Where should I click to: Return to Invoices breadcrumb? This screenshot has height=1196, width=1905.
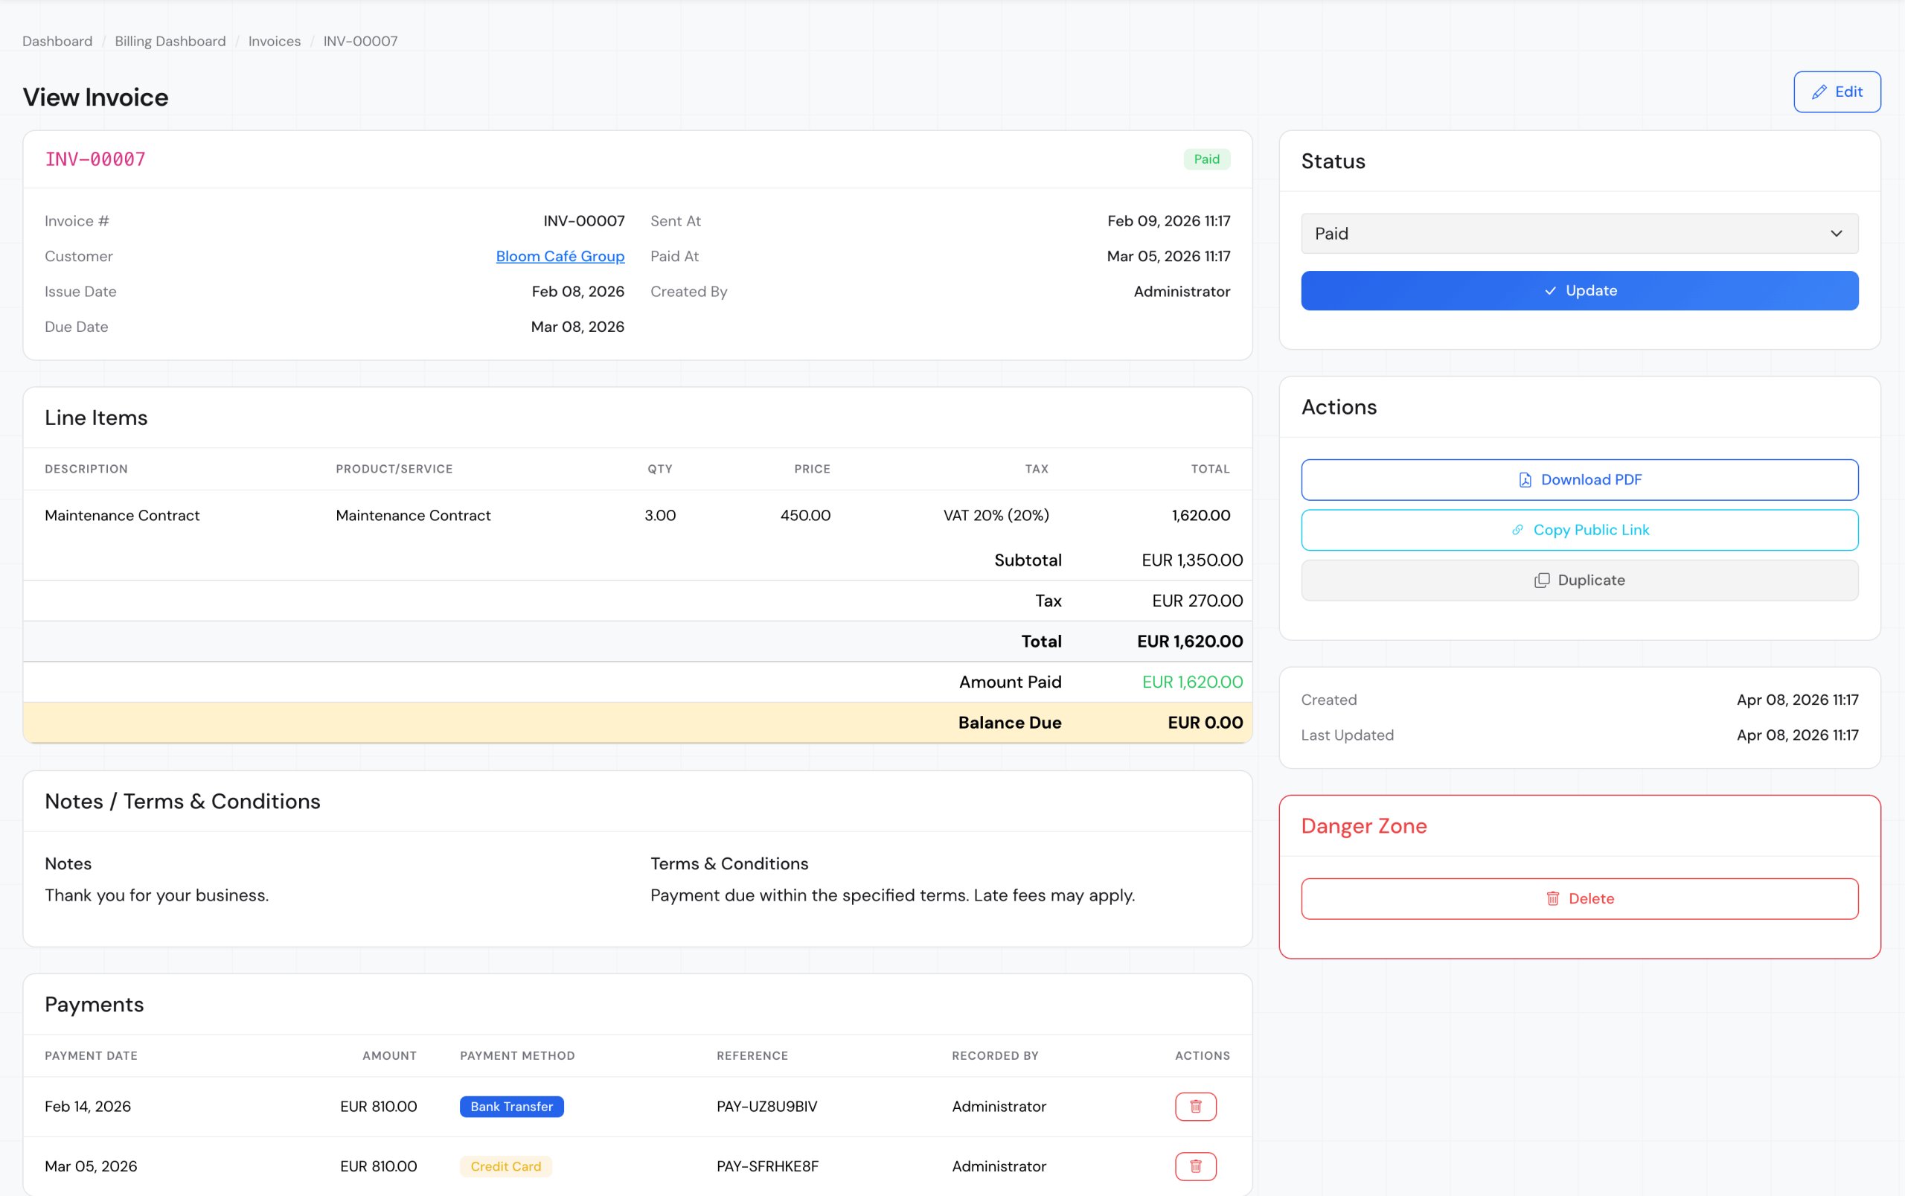274,41
